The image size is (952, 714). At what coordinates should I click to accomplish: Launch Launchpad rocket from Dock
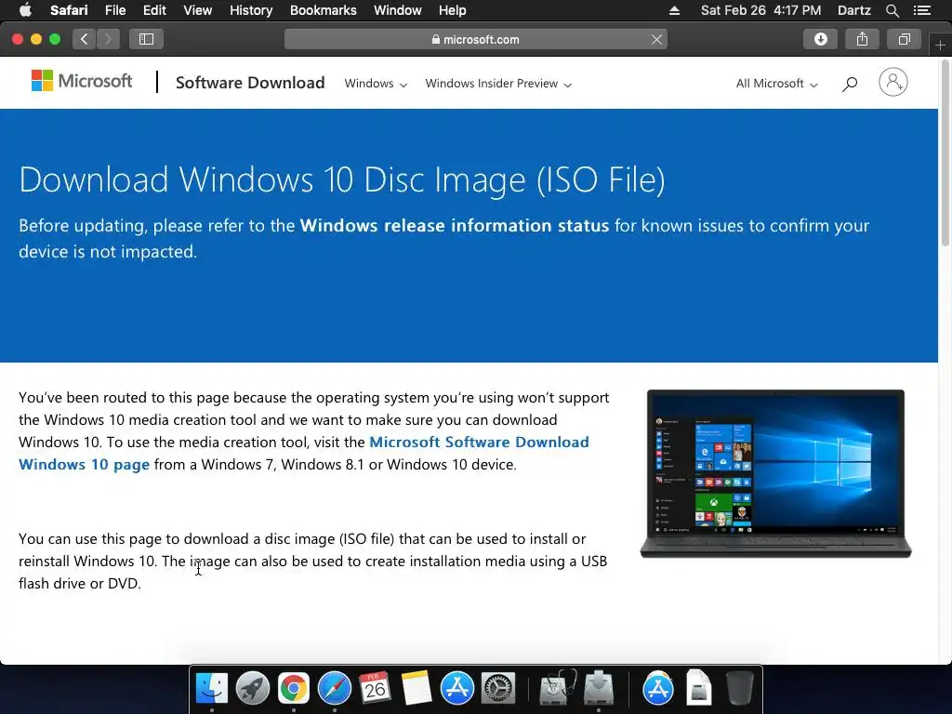(x=253, y=689)
